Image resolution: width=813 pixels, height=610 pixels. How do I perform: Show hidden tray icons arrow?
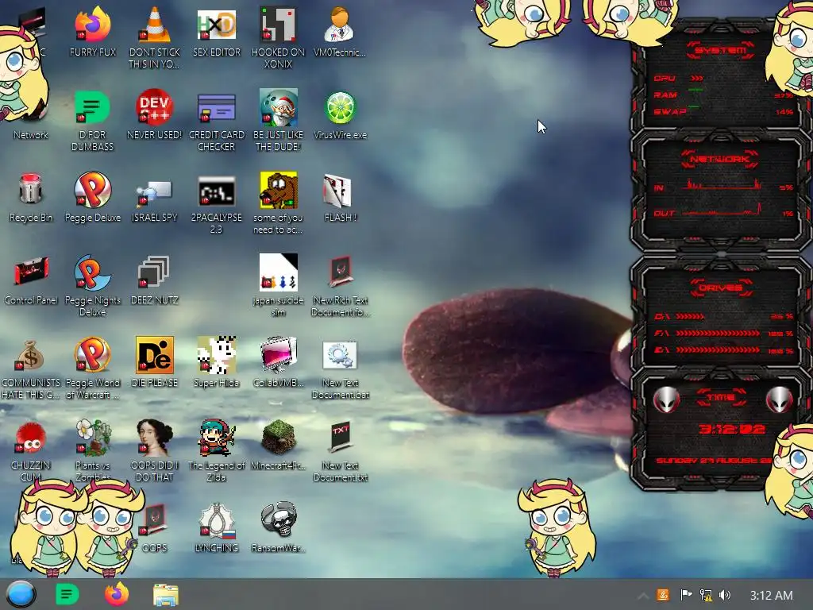click(643, 596)
